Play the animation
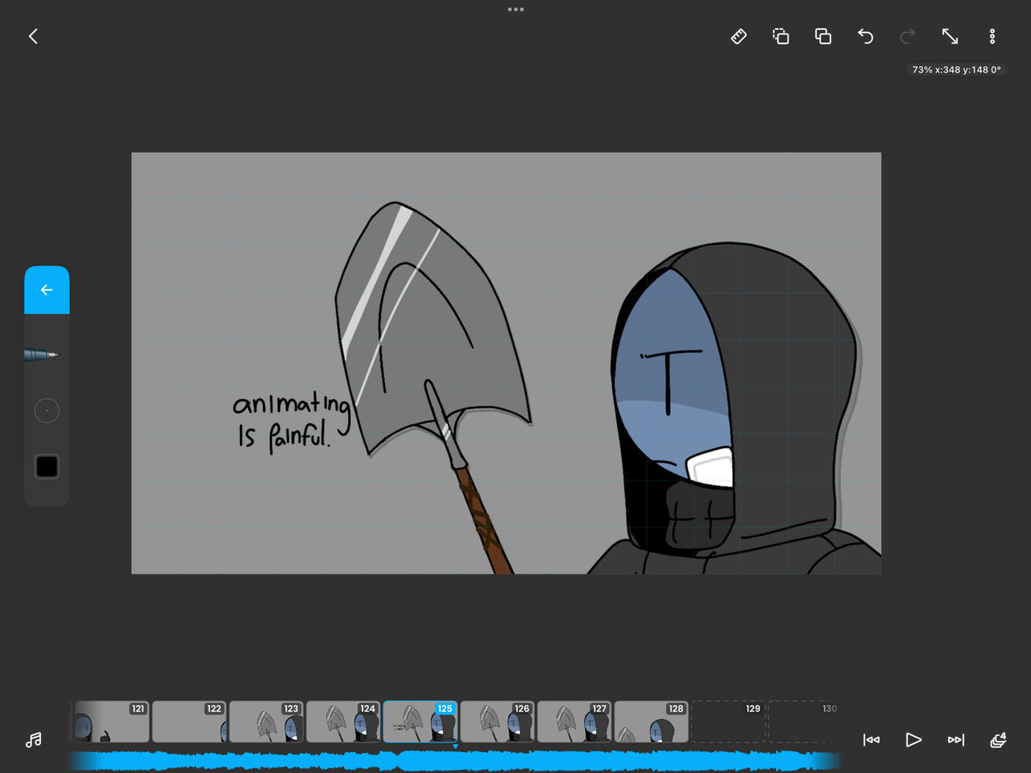This screenshot has height=773, width=1031. click(913, 740)
